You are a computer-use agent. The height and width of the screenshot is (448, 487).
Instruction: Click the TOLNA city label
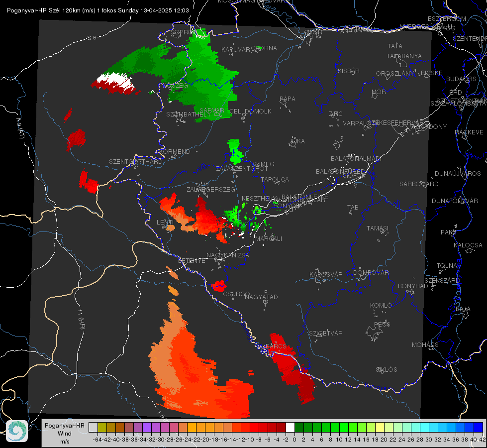(x=447, y=266)
